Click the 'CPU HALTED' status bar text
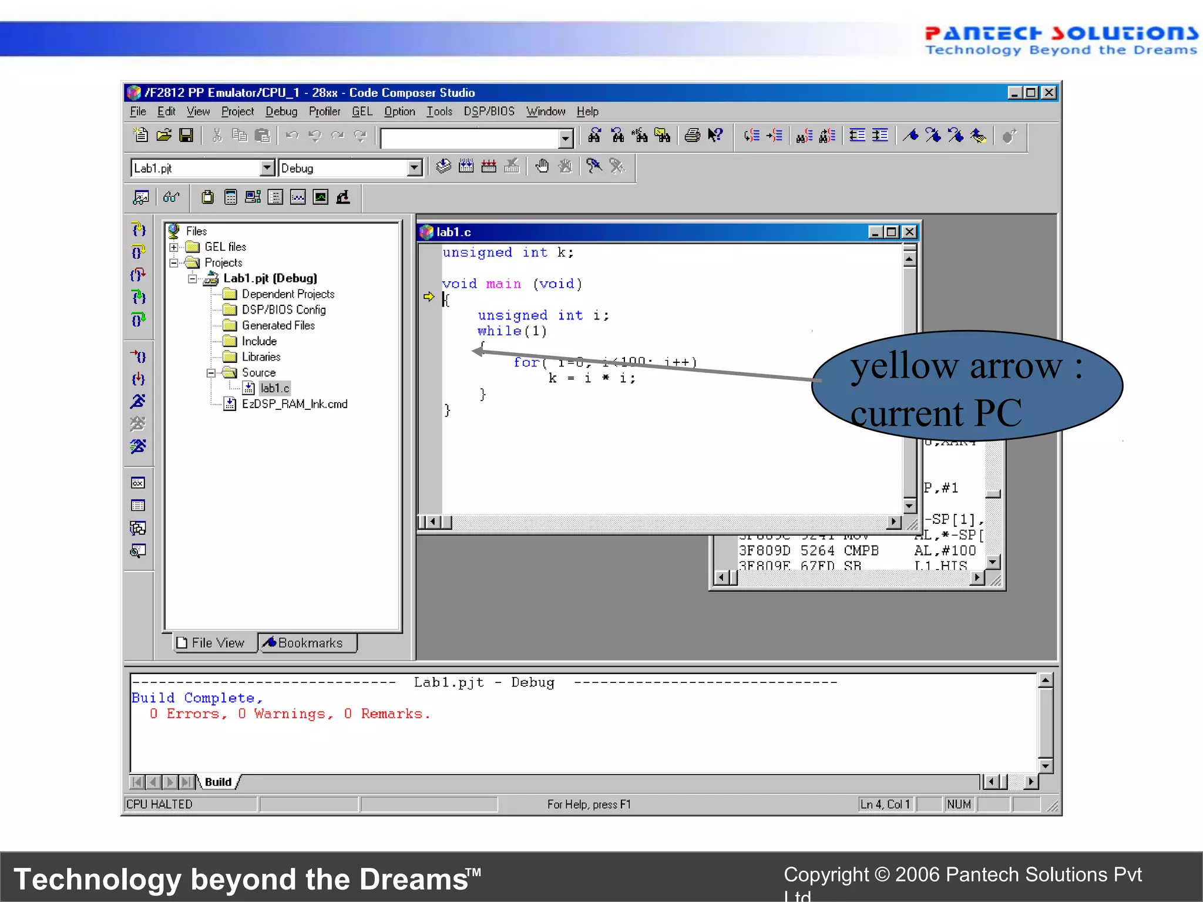1203x902 pixels. [x=159, y=805]
